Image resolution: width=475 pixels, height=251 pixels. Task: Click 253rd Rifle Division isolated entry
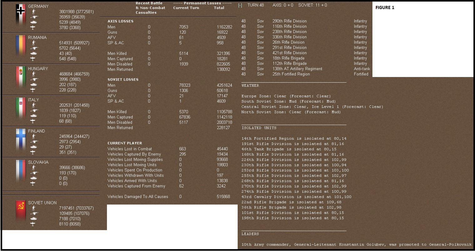pyautogui.click(x=295, y=170)
